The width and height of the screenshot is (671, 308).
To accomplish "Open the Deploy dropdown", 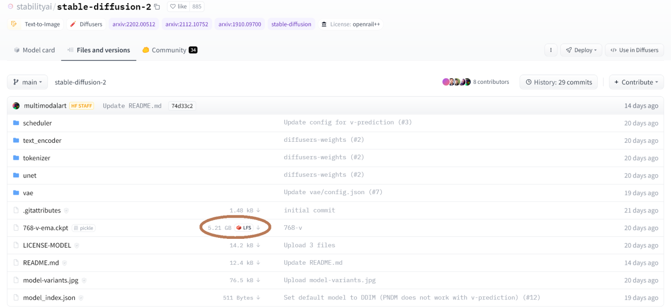I will (582, 50).
